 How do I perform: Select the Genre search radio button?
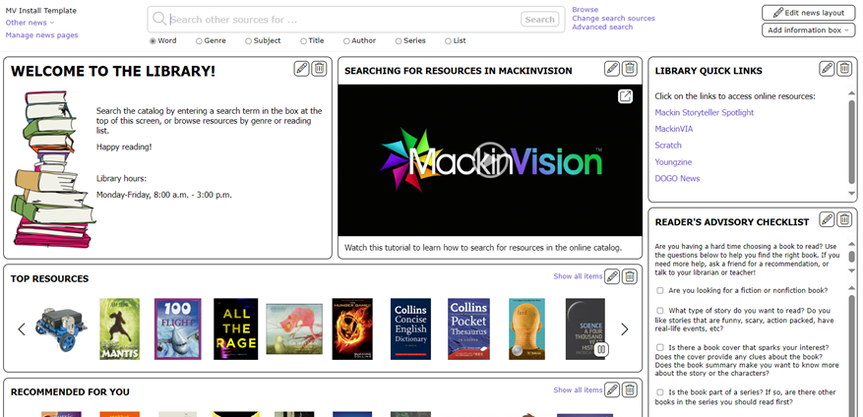click(199, 40)
